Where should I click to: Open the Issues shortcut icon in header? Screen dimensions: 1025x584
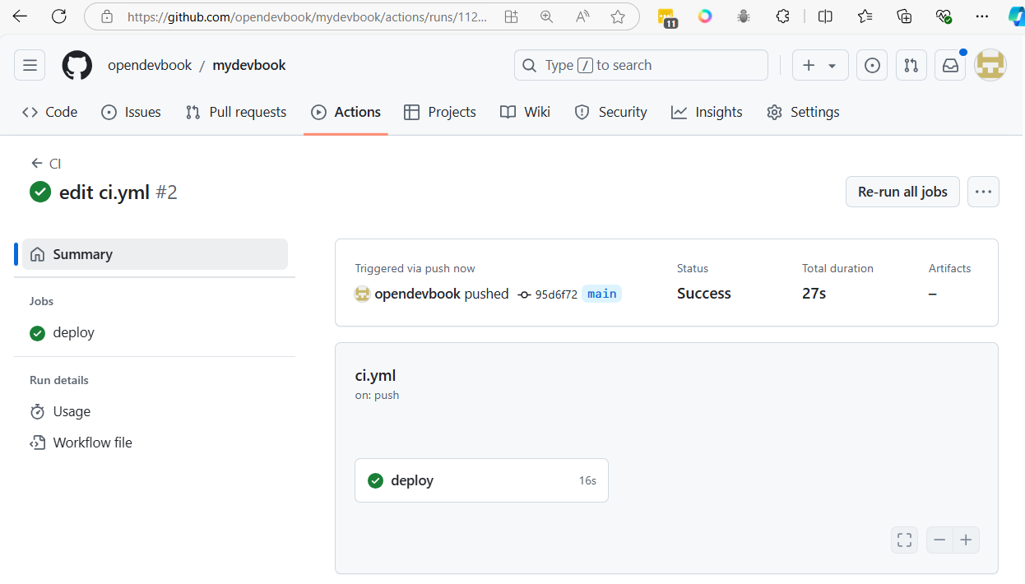coord(872,66)
